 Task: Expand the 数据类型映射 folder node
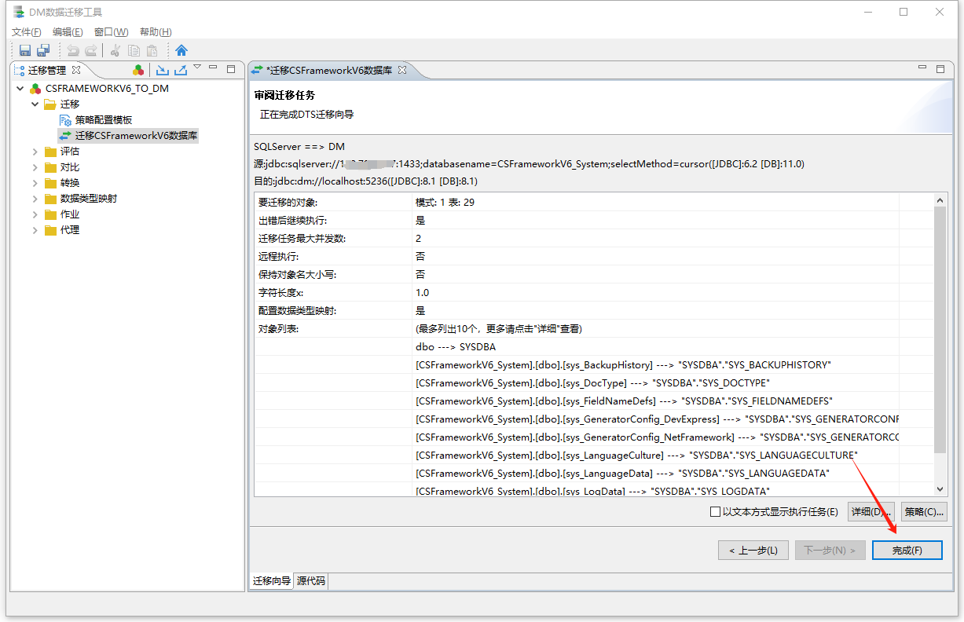click(x=35, y=199)
